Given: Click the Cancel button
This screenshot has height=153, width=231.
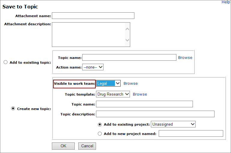Looking at the screenshot, I should pyautogui.click(x=87, y=146).
